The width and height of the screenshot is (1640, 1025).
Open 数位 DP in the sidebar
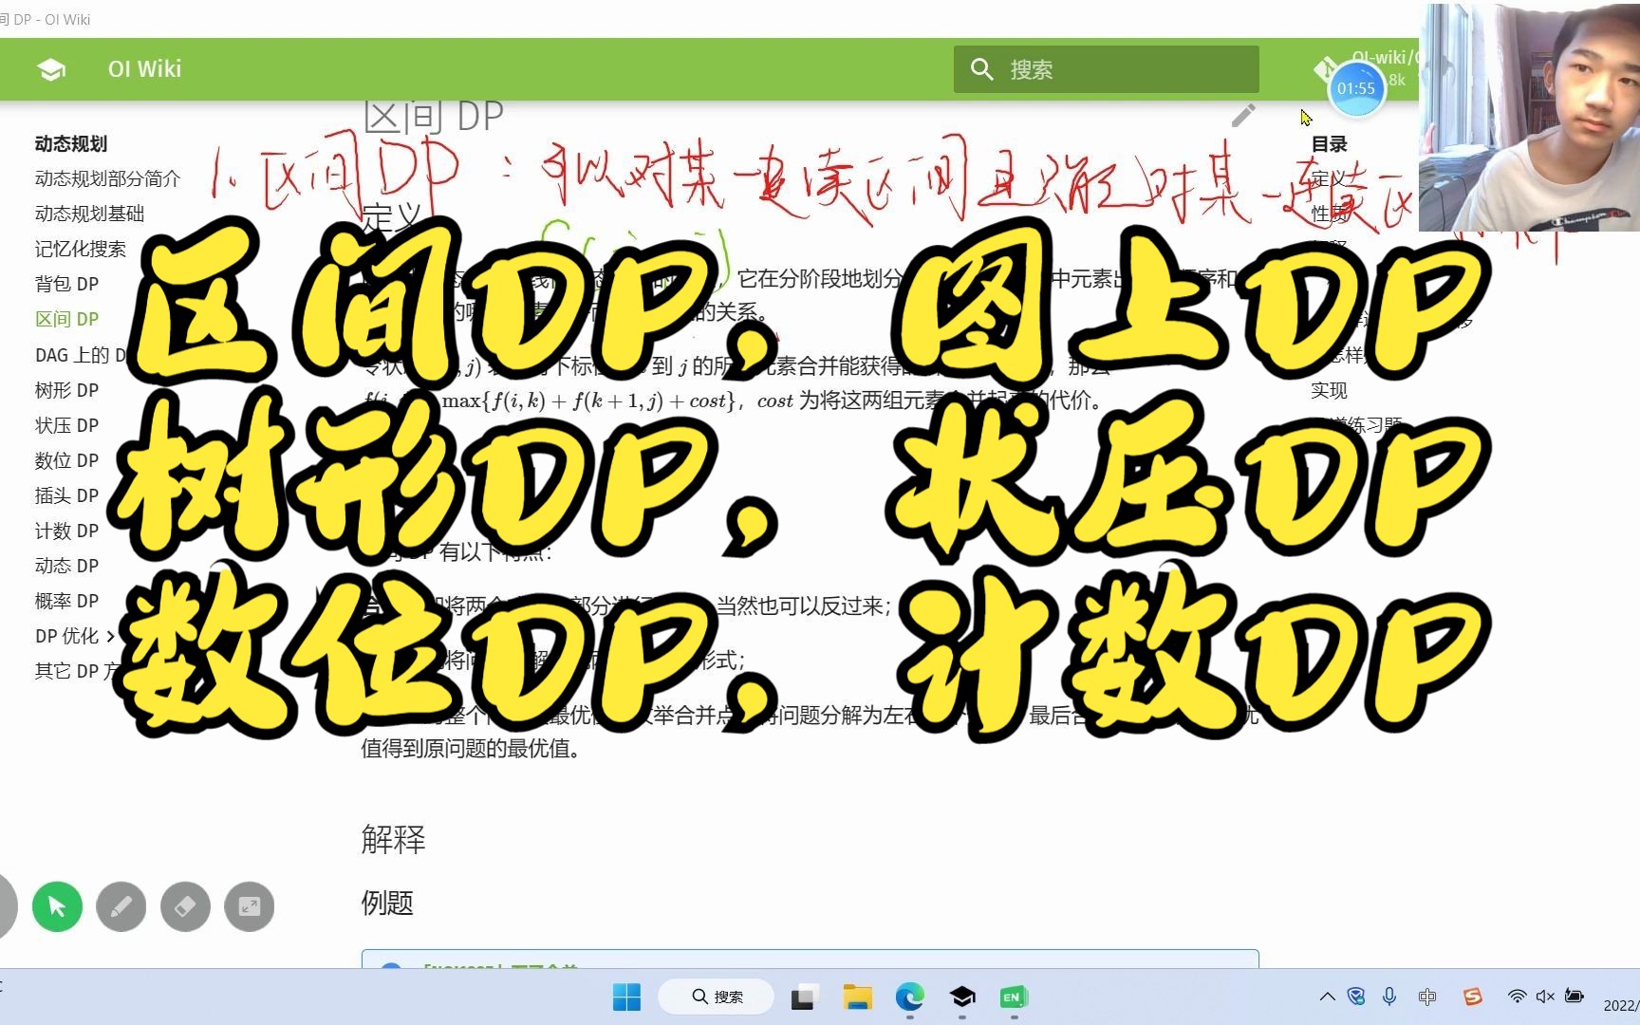pos(66,460)
